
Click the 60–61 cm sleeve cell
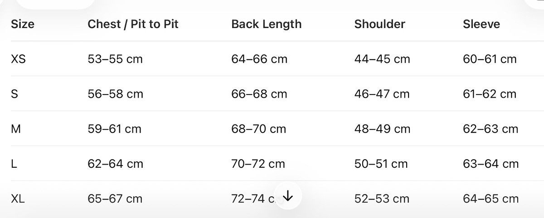[x=490, y=59]
